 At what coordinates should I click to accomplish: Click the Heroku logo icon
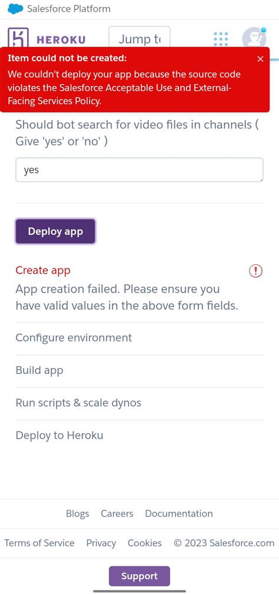18,37
